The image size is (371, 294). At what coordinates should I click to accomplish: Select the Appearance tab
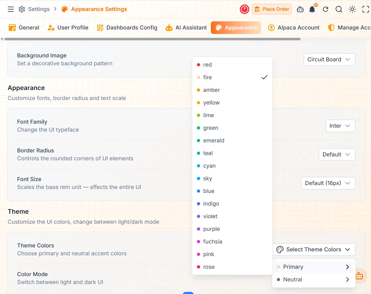click(236, 28)
